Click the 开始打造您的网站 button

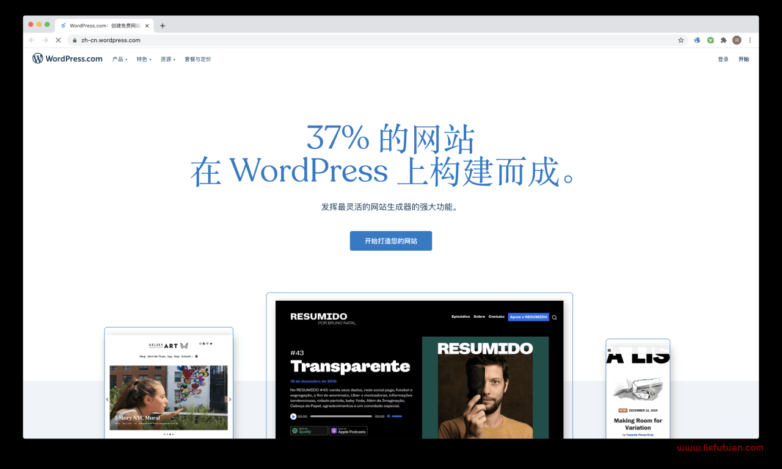(391, 241)
